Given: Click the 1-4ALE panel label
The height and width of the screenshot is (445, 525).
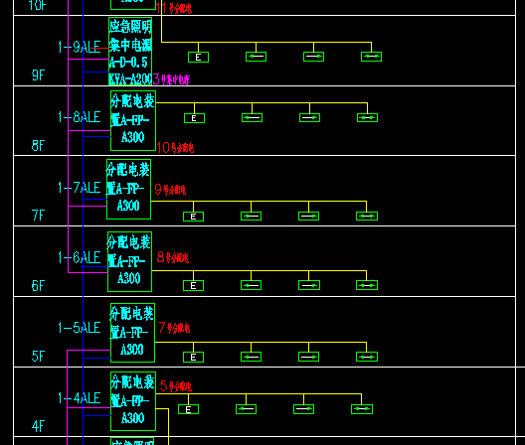Looking at the screenshot, I should tap(80, 398).
